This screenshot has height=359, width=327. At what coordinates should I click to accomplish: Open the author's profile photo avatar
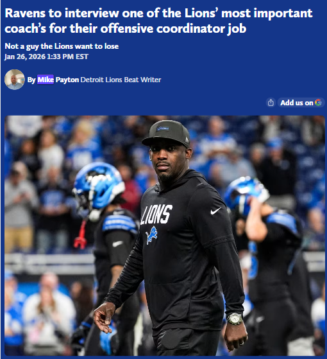[x=15, y=80]
